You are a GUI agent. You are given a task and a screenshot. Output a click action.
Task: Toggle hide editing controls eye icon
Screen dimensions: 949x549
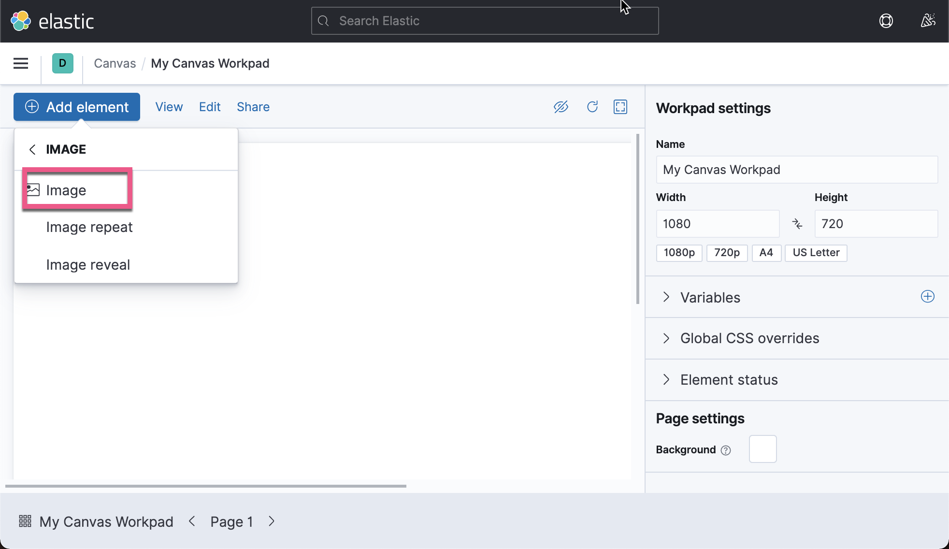pyautogui.click(x=561, y=107)
